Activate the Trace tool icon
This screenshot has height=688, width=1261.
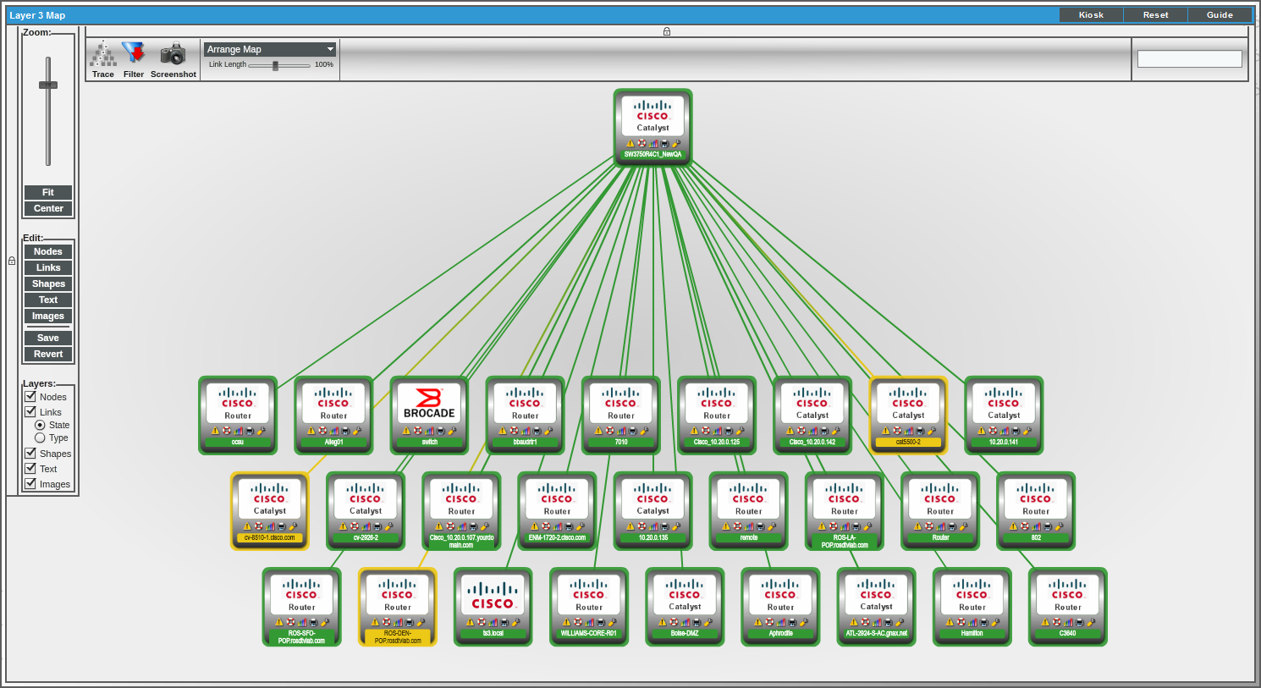103,59
